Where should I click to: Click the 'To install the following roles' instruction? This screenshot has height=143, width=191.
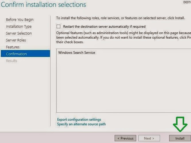(x=120, y=18)
